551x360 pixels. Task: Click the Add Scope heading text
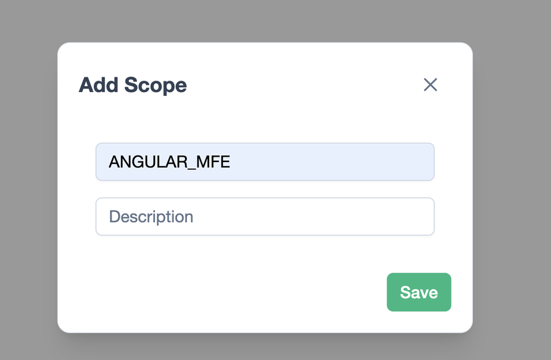132,85
